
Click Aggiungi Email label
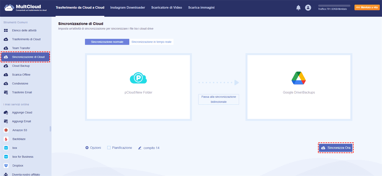[22, 121]
